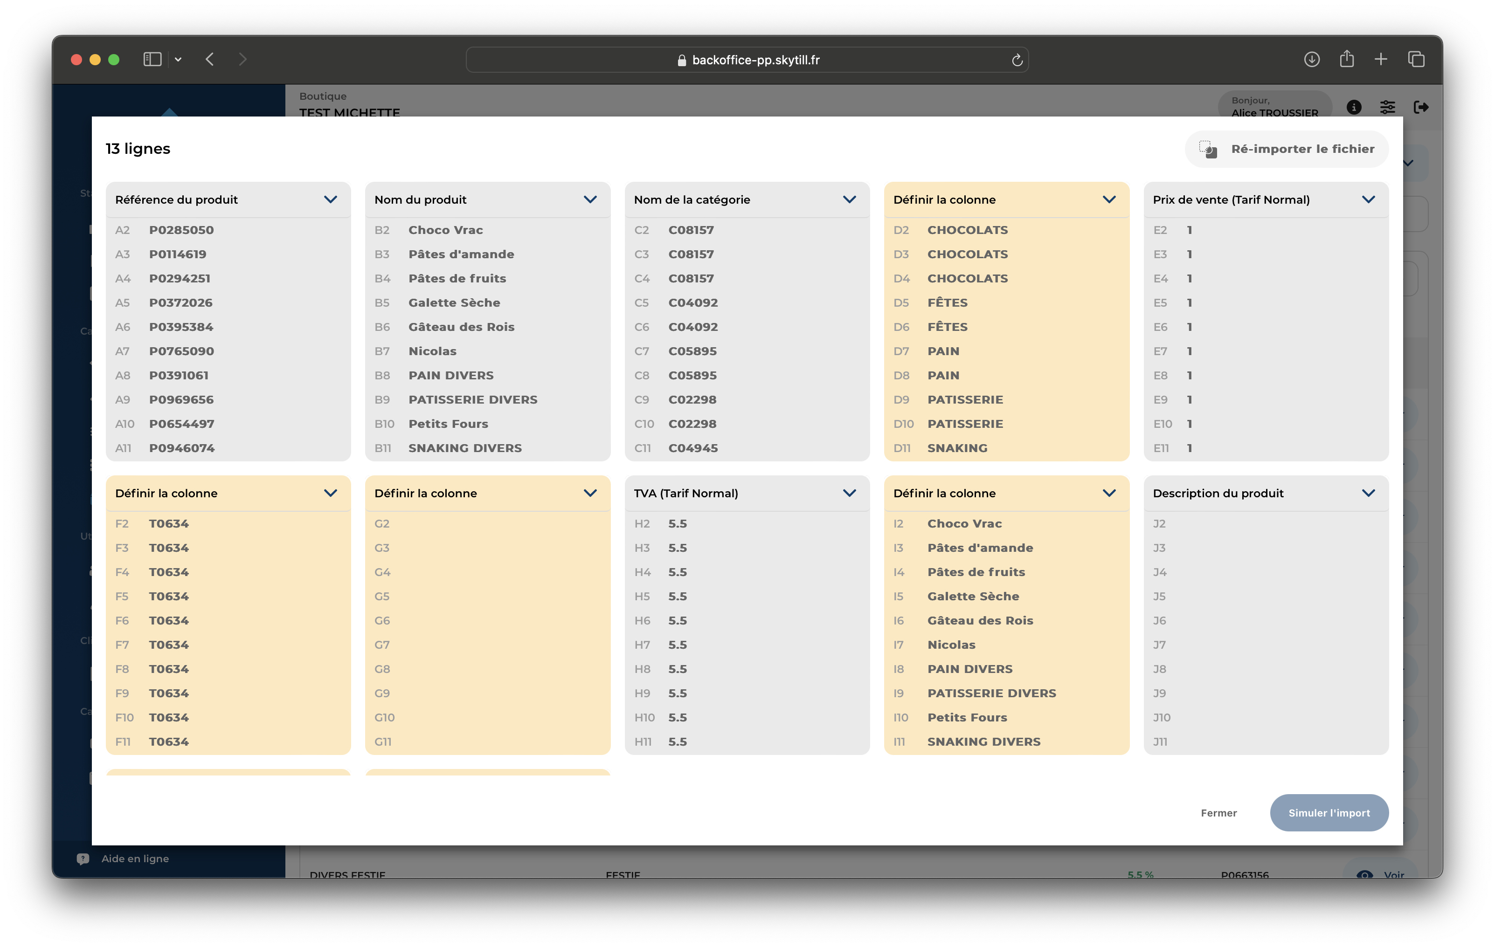Open the settings sliders icon in the header

tap(1387, 107)
